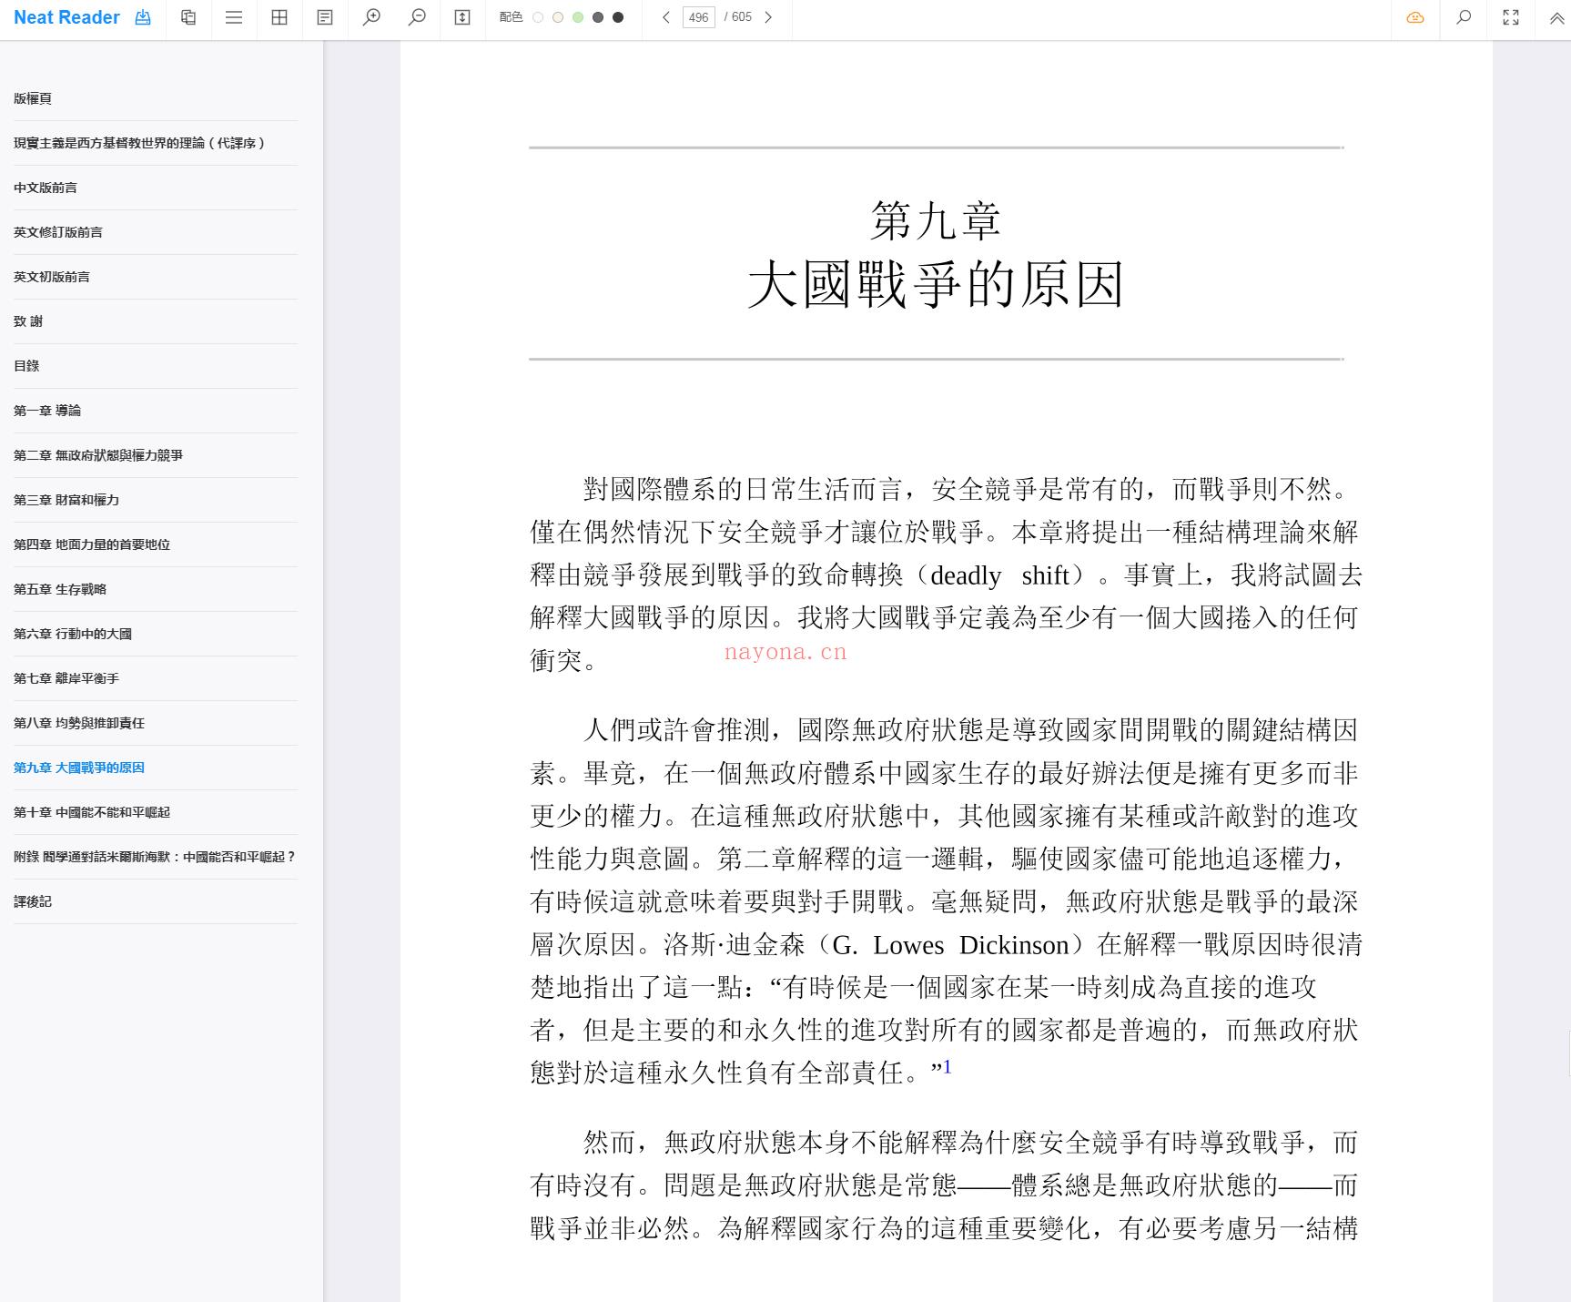Jump to 第十章 中國能不能和平崛起
The image size is (1571, 1302).
click(92, 812)
